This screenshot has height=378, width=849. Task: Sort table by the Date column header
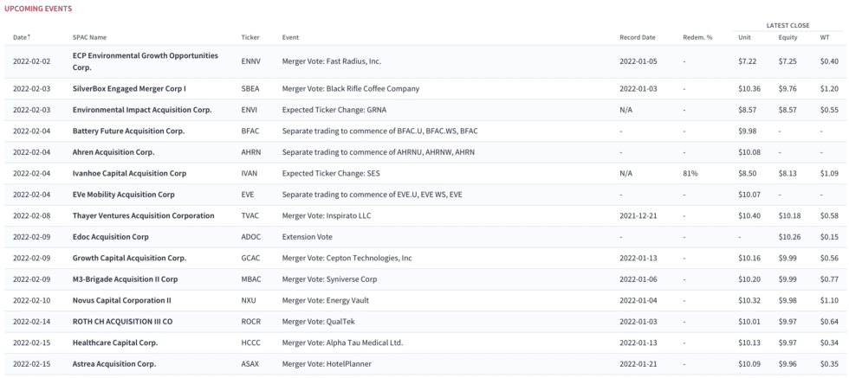[x=22, y=37]
